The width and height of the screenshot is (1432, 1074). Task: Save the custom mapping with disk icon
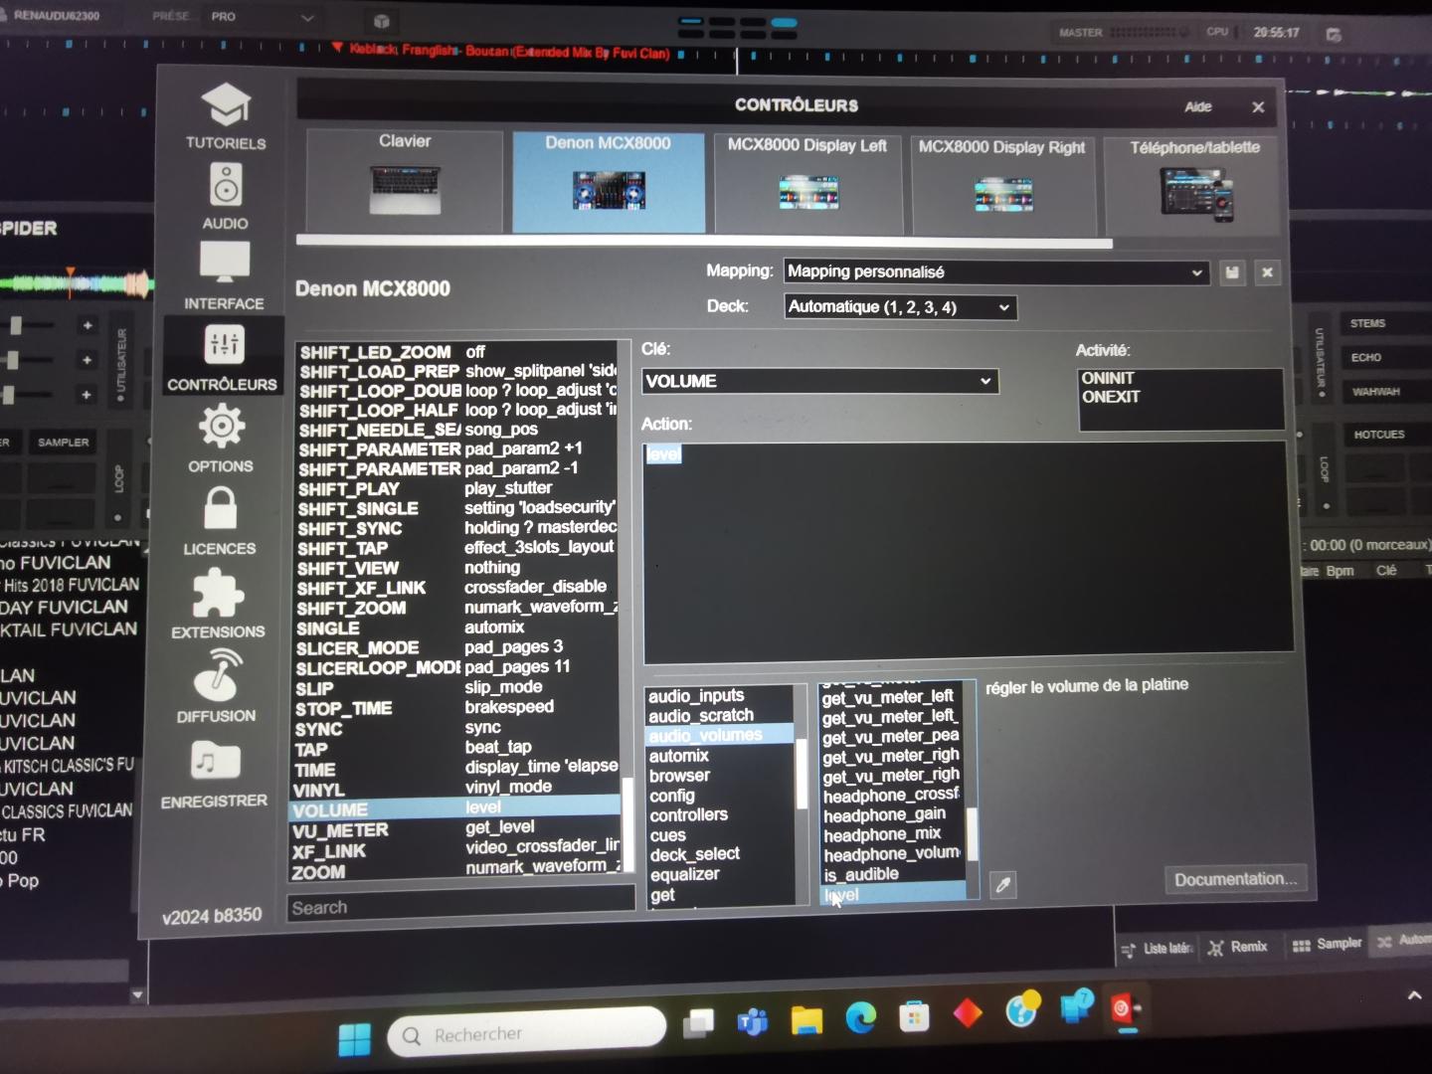click(1233, 272)
